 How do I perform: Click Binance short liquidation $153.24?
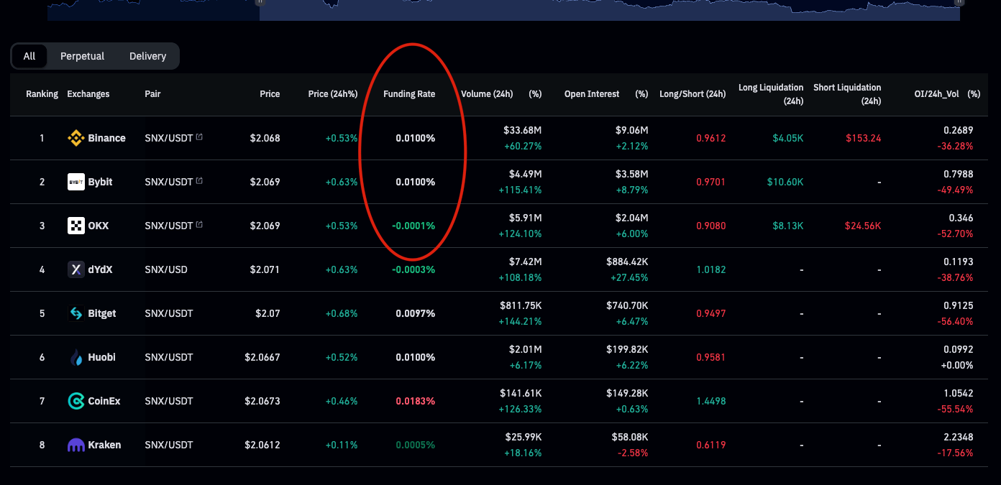[864, 138]
